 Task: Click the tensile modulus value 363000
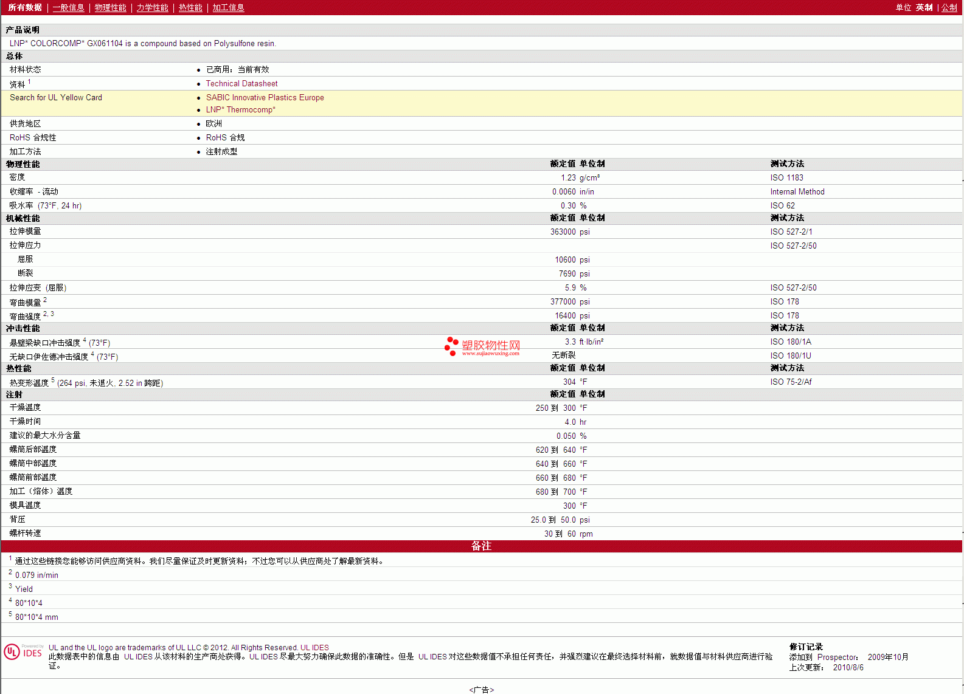point(563,232)
